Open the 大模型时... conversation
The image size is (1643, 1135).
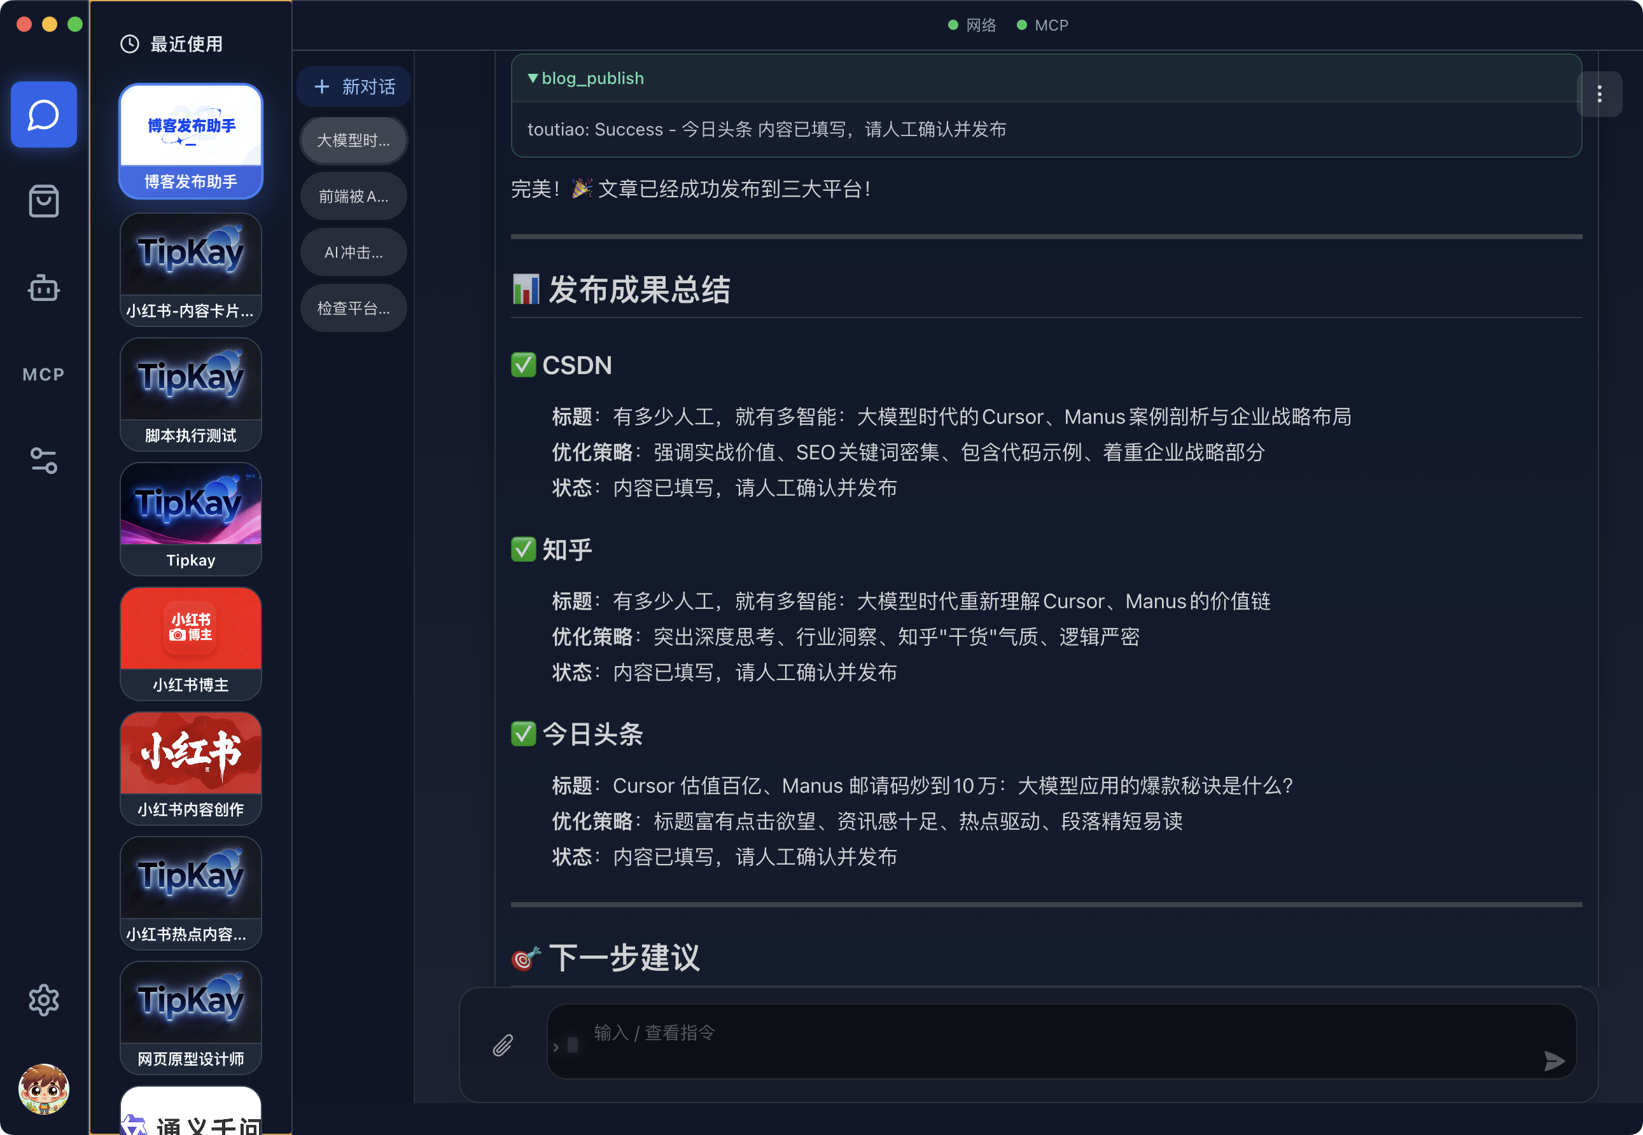click(354, 140)
